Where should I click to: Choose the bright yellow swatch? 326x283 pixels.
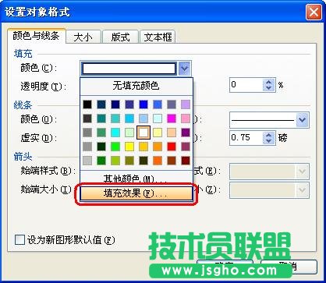point(129,147)
